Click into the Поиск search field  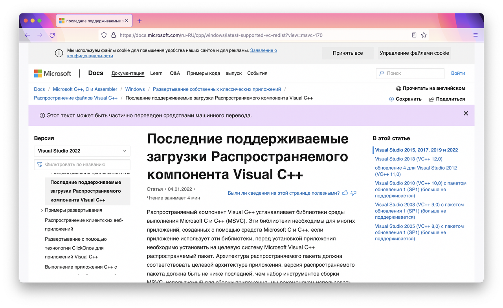tap(410, 73)
